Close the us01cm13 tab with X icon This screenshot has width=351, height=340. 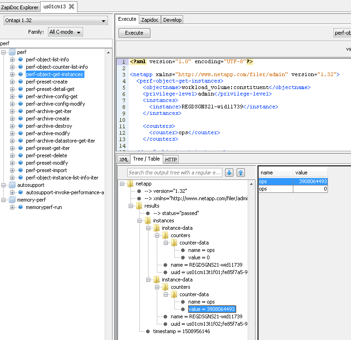click(x=71, y=6)
